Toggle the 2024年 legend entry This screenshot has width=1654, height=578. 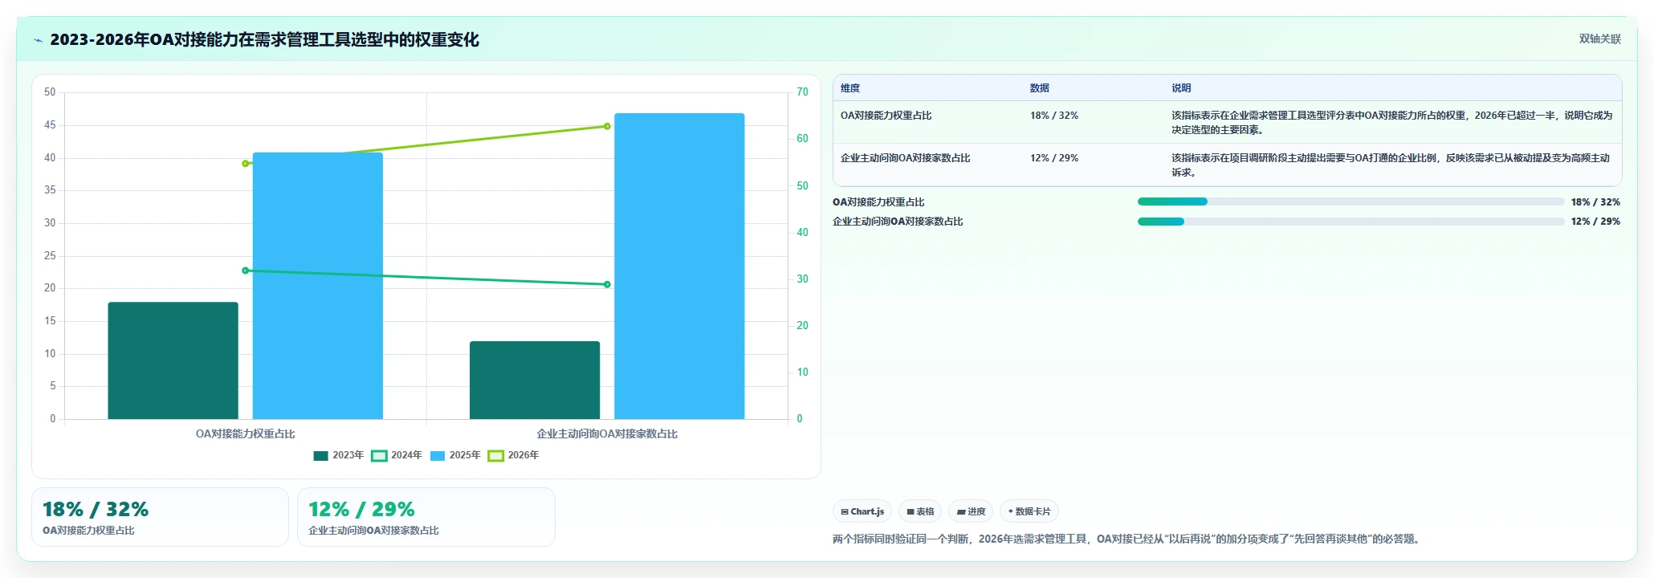397,455
